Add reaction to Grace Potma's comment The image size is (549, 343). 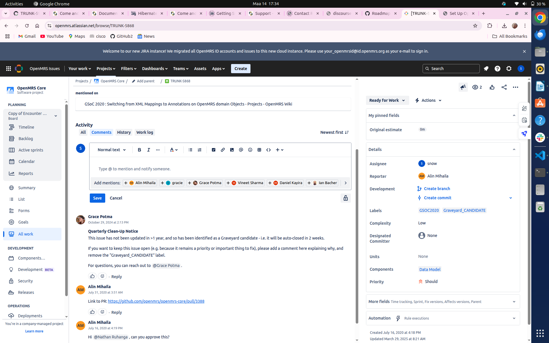(102, 276)
